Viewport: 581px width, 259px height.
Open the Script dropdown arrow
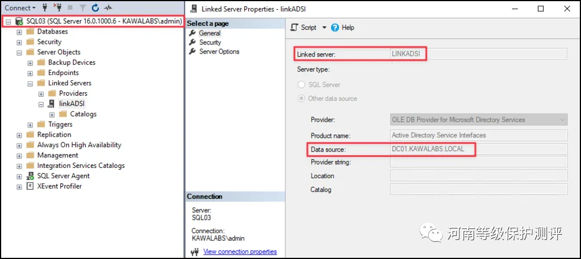coord(324,28)
